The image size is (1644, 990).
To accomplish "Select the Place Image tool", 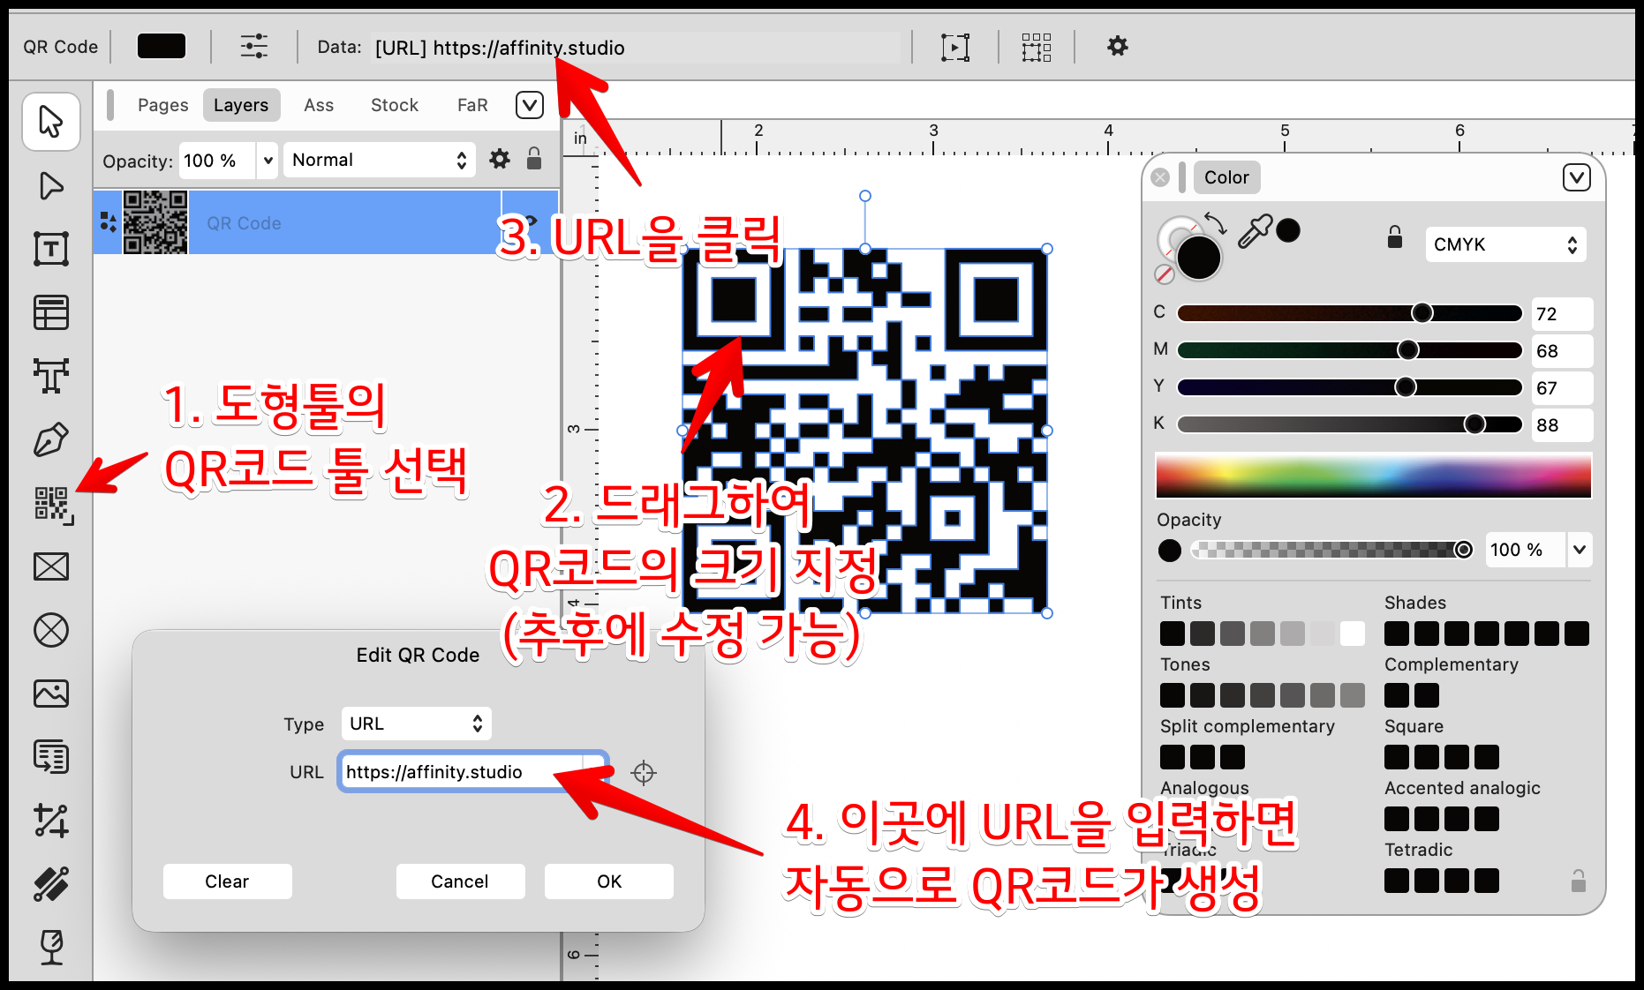I will coord(51,694).
